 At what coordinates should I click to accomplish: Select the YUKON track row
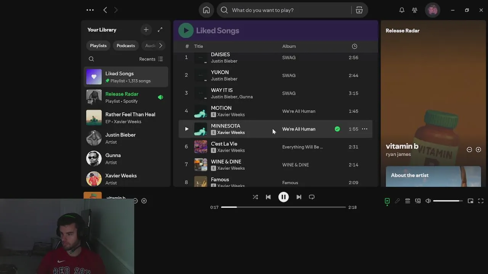tap(275, 75)
